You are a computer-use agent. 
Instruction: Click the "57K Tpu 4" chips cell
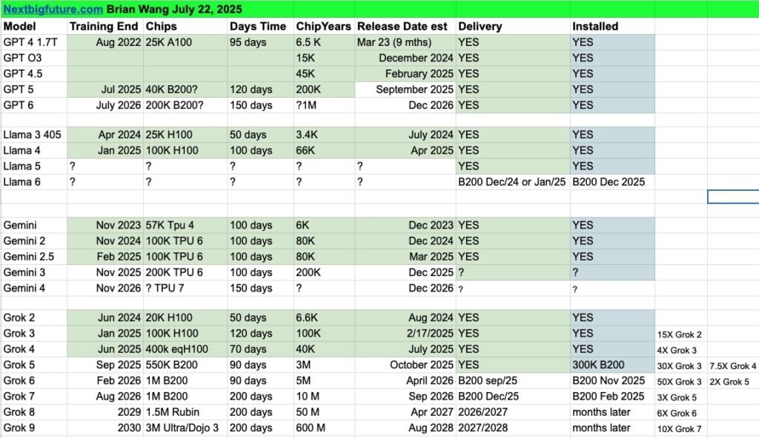185,225
